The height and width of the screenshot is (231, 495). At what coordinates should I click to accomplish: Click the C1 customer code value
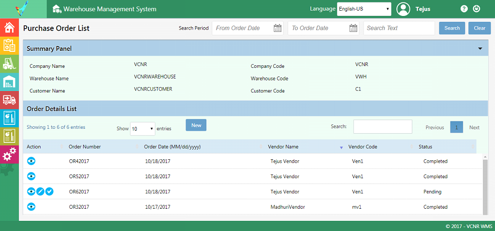(358, 89)
